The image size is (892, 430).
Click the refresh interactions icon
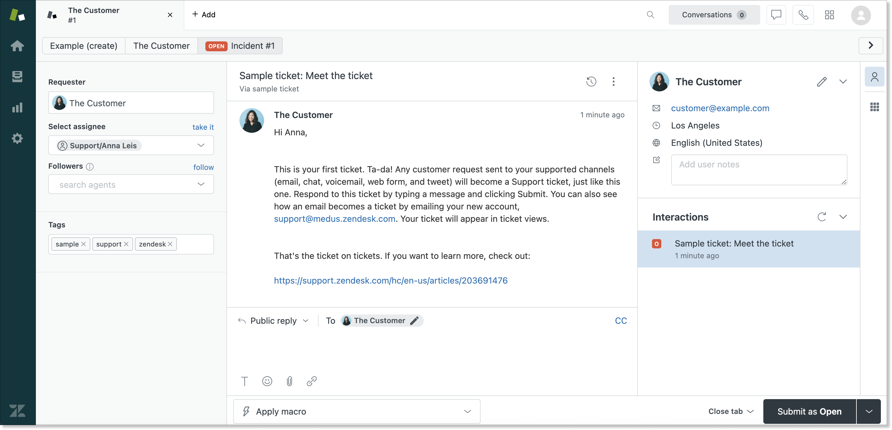pyautogui.click(x=822, y=217)
